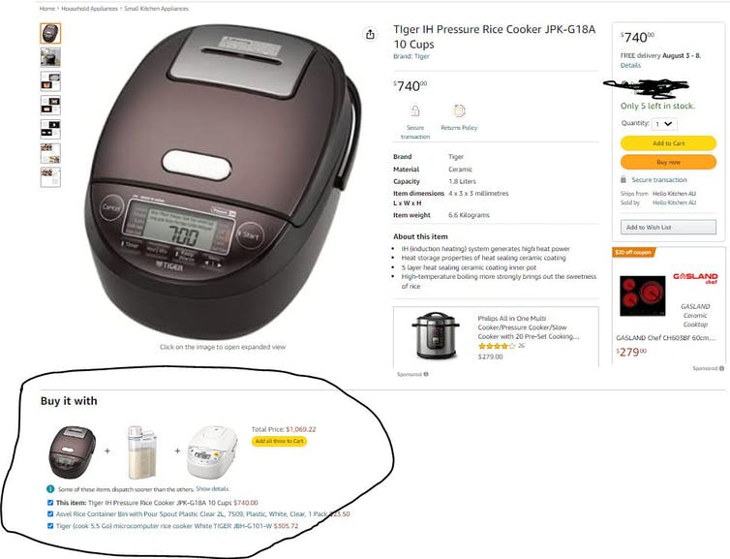Image resolution: width=730 pixels, height=559 pixels.
Task: Go to Small Kitchen Appliances breadcrumb
Action: point(157,9)
